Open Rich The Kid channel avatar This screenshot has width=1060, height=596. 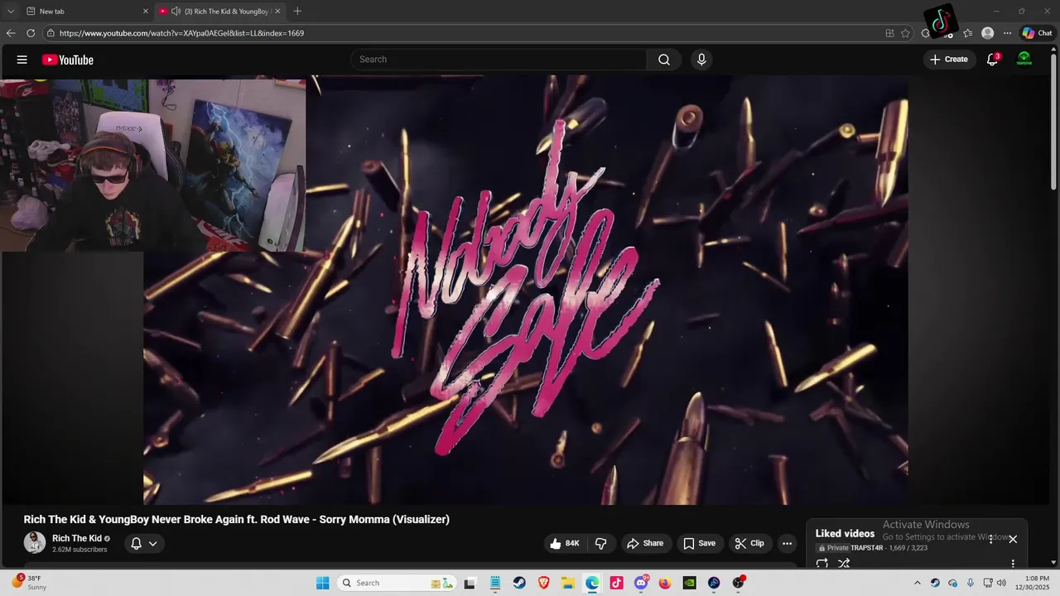35,543
